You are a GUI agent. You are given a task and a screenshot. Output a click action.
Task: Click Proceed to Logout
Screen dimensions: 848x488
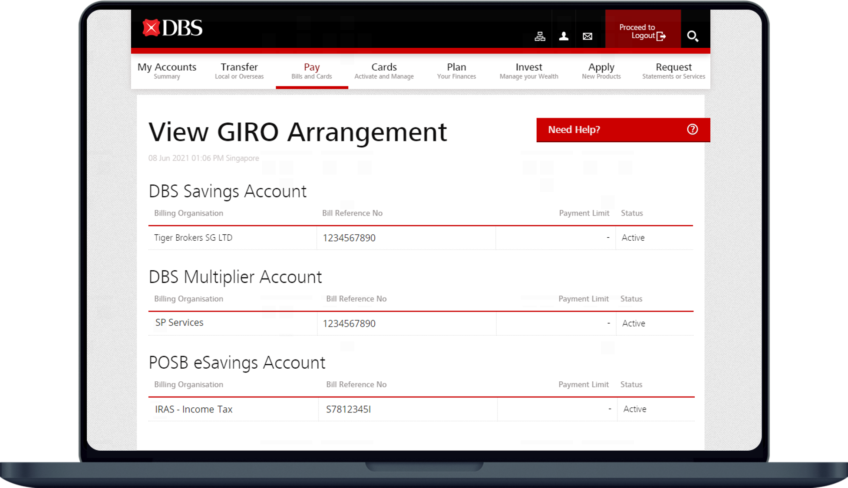tap(637, 31)
